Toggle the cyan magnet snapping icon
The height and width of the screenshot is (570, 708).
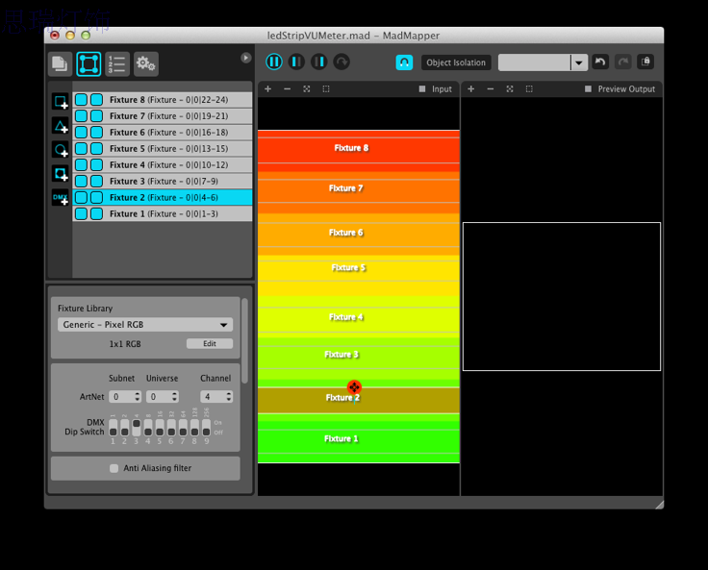[404, 62]
